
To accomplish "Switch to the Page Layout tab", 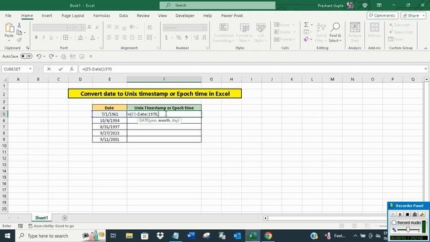I will (73, 15).
